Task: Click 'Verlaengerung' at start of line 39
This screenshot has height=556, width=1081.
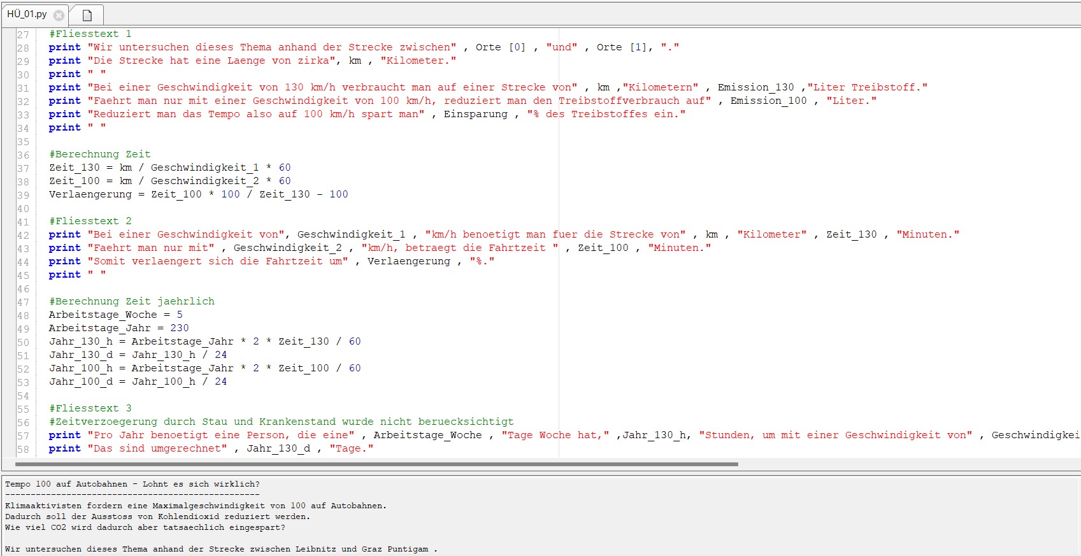Action: tap(90, 194)
